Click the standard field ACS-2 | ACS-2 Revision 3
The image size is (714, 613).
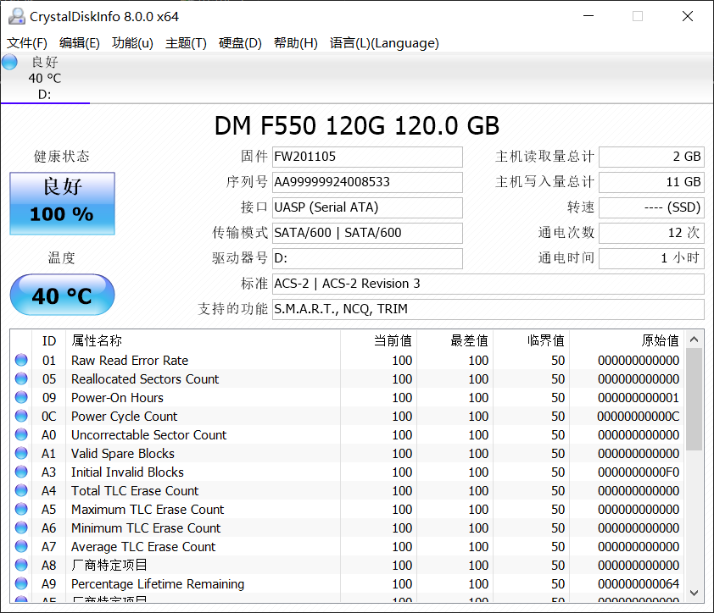[488, 284]
